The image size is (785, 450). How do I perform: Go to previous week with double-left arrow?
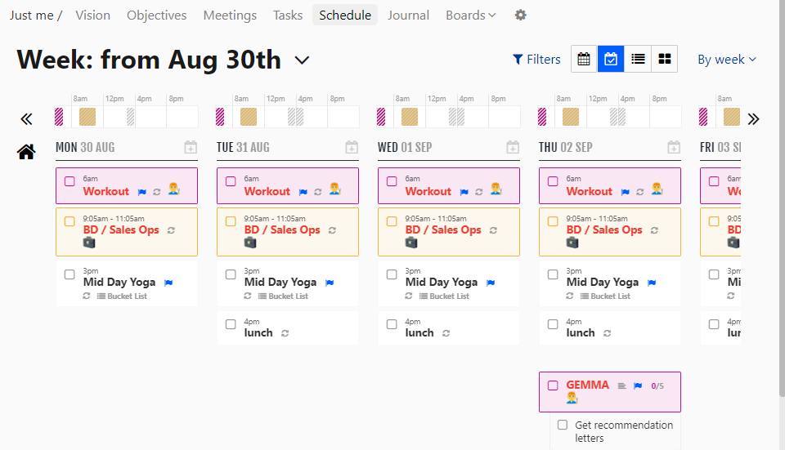tap(26, 119)
